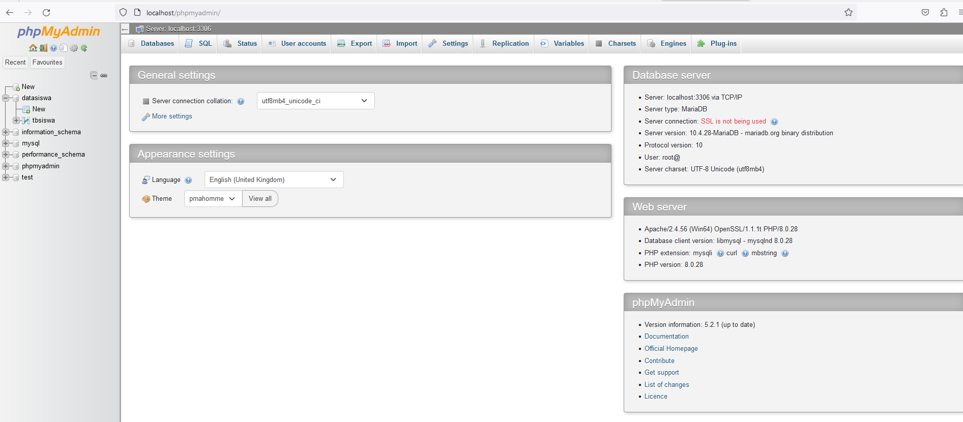
Task: Expand the tbsiswa table node
Action: [16, 120]
